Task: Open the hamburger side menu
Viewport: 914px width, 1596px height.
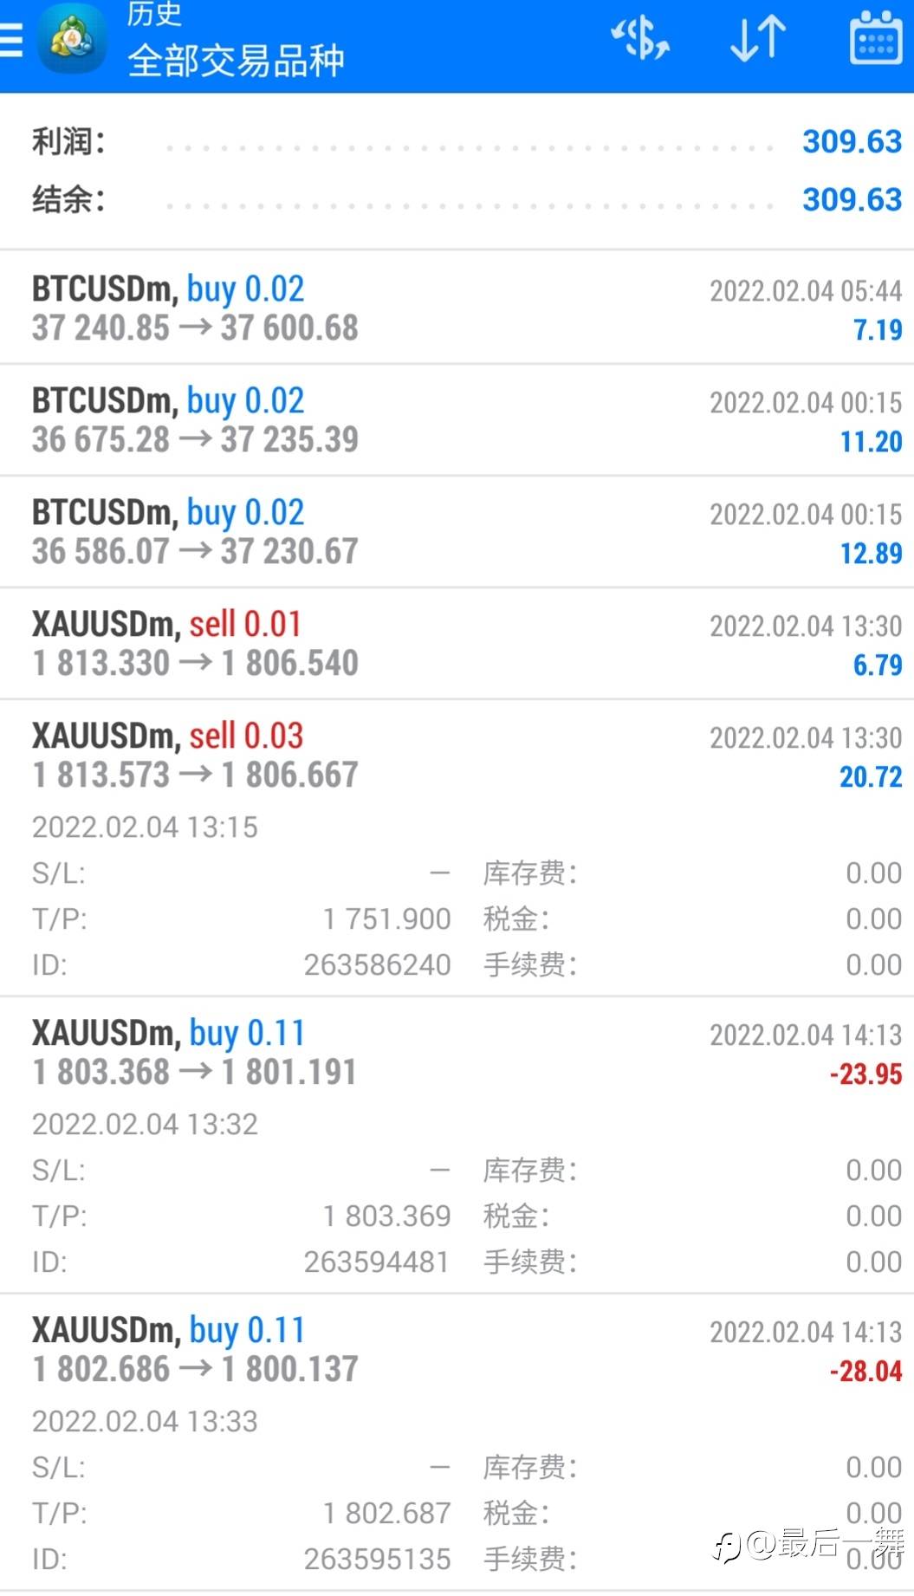Action: point(12,40)
